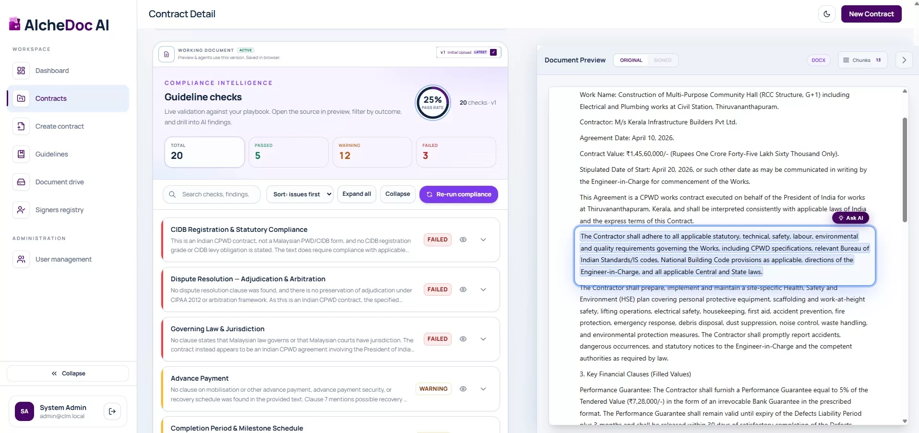919x433 pixels.
Task: Click the Collapse checks button
Action: point(398,194)
